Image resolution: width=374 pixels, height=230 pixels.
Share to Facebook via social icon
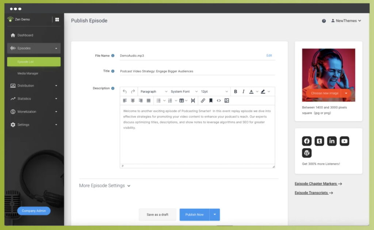point(307,141)
